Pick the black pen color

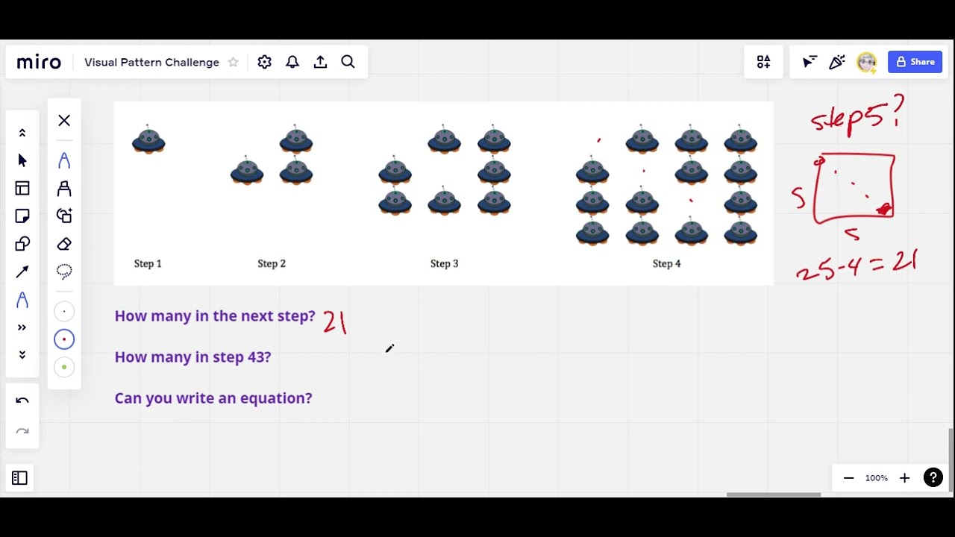(64, 311)
